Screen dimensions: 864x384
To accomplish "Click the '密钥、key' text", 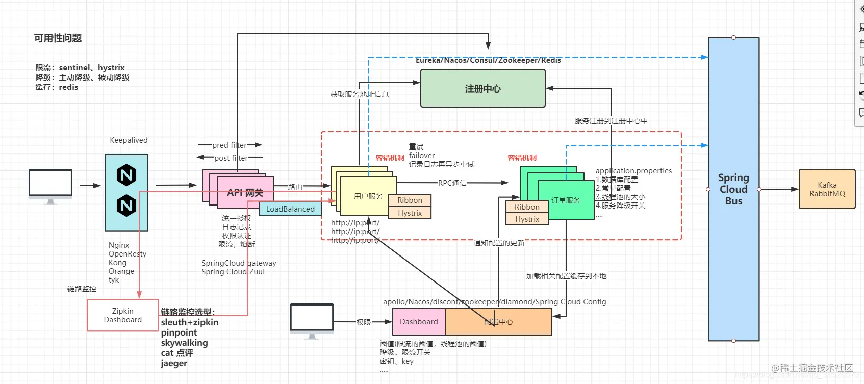I will [x=396, y=361].
